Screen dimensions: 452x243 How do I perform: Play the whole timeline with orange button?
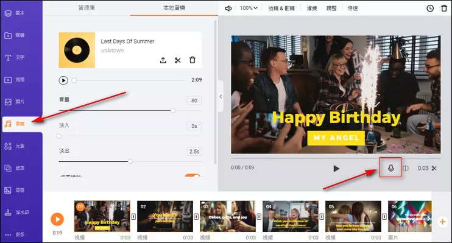[x=57, y=219]
